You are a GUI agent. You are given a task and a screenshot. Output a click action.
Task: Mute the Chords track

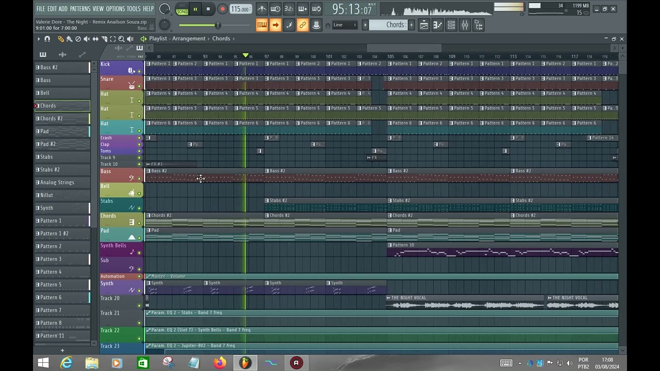(139, 223)
